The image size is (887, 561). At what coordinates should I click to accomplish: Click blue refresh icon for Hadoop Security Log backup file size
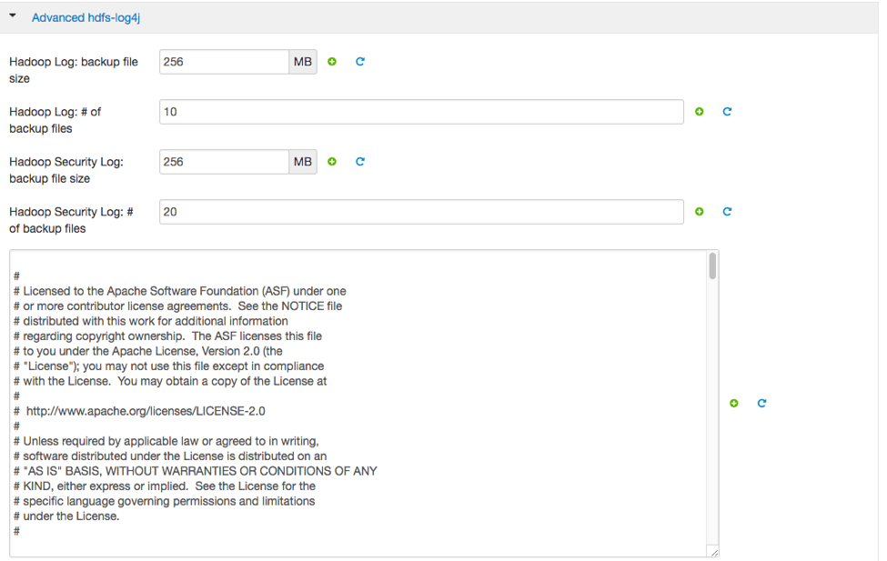[360, 162]
